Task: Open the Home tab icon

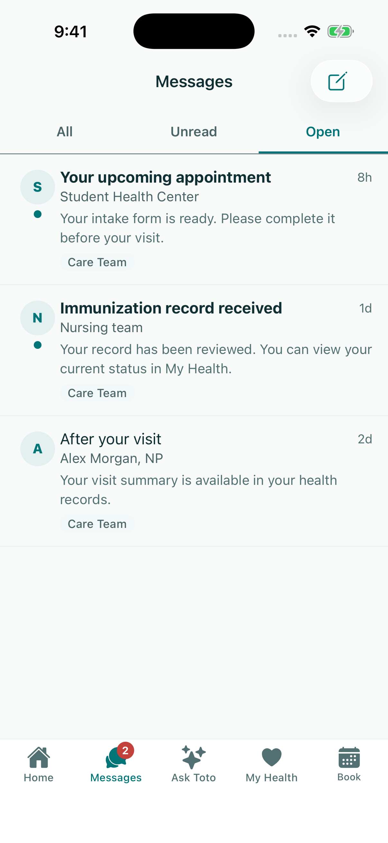Action: pos(39,757)
